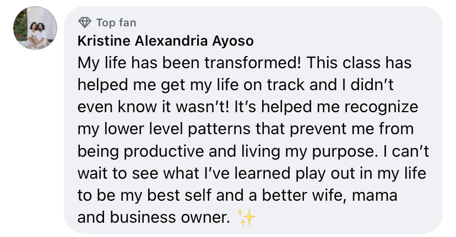Viewport: 456px width, 237px height.
Task: Click the phrase "My life has been transformed!"
Action: pyautogui.click(x=189, y=63)
